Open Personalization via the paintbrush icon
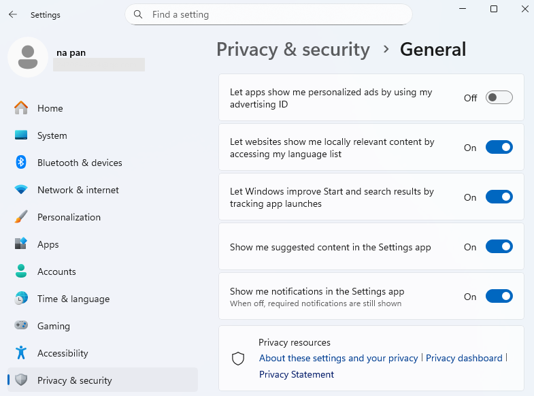 coord(21,217)
